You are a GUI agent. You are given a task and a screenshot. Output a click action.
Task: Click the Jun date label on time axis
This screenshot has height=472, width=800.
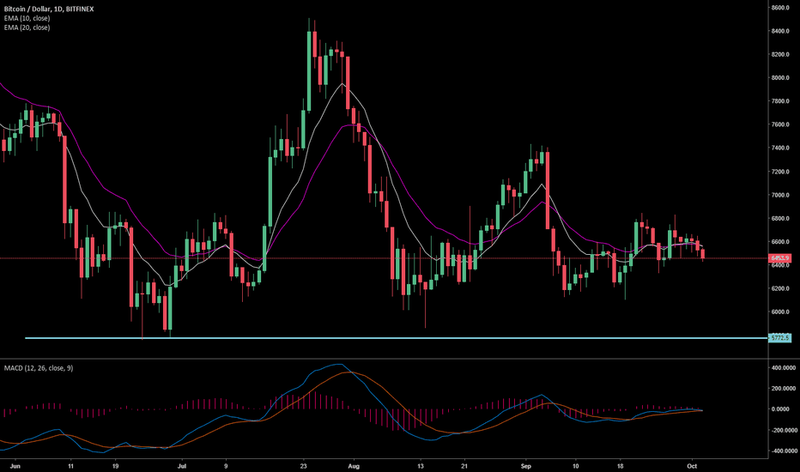pyautogui.click(x=15, y=466)
